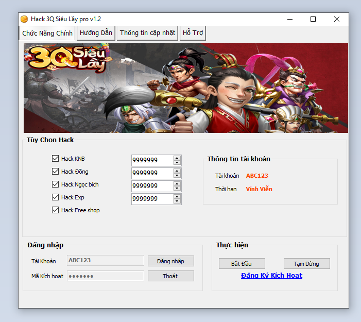Toggle the Hack Exp checkbox

tap(56, 197)
